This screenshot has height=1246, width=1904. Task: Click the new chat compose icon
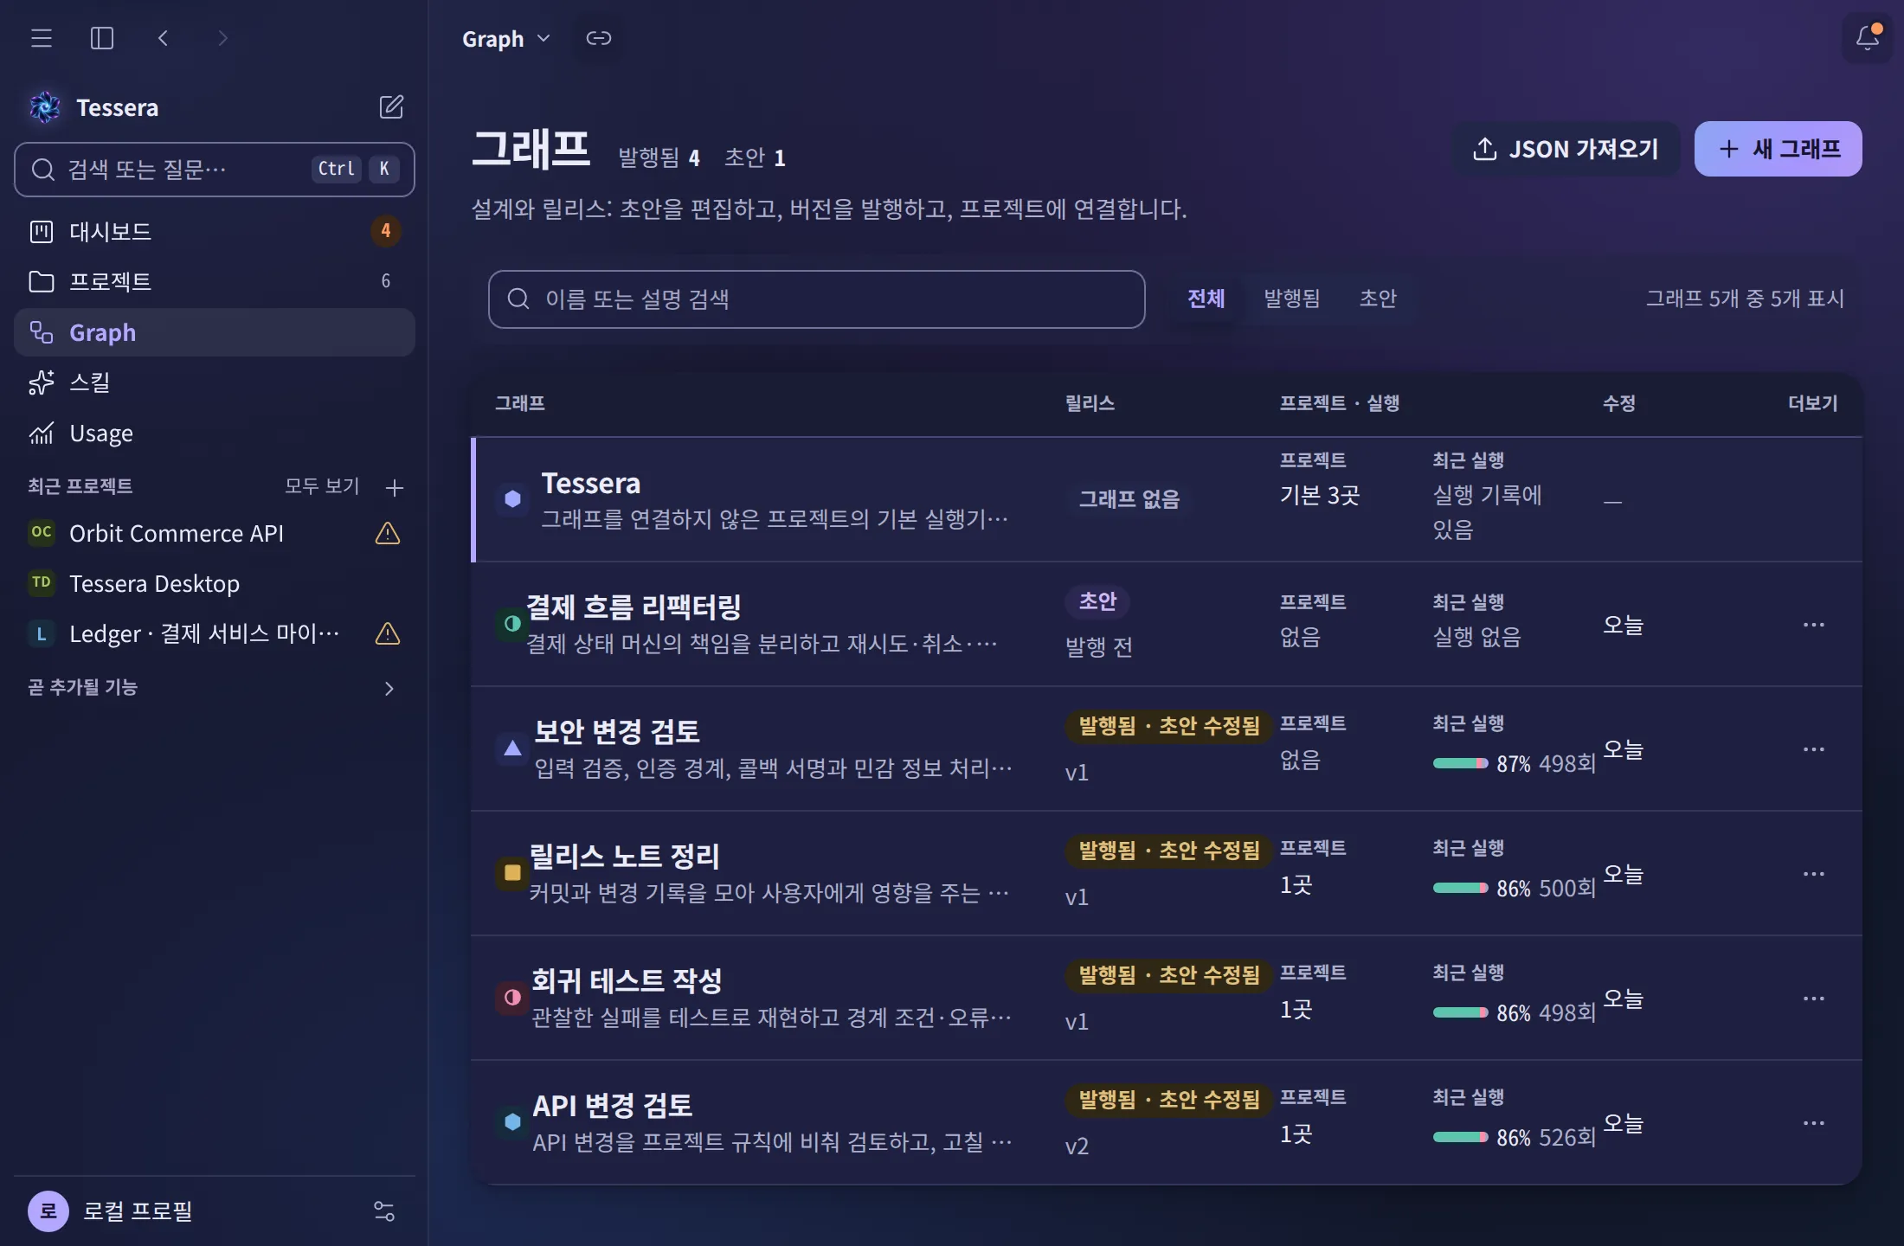pos(391,107)
